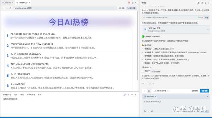The image size is (212, 118).
Task: Click the @ mention icon in chat input
Action: click(x=145, y=112)
